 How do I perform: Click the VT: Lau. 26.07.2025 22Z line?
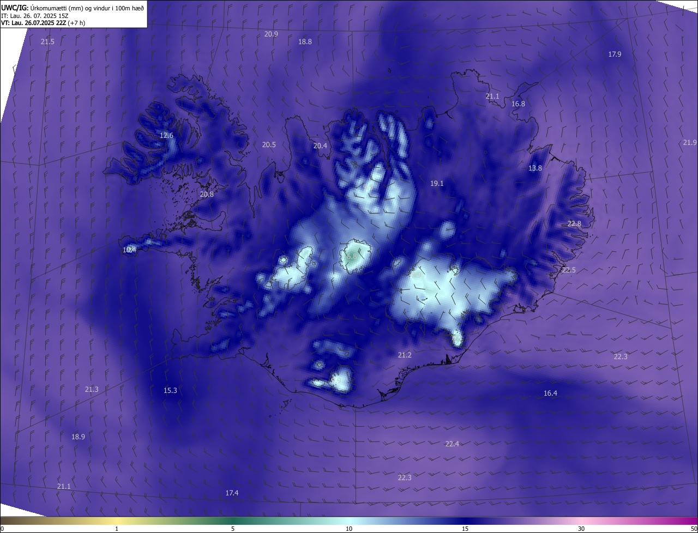click(x=43, y=23)
